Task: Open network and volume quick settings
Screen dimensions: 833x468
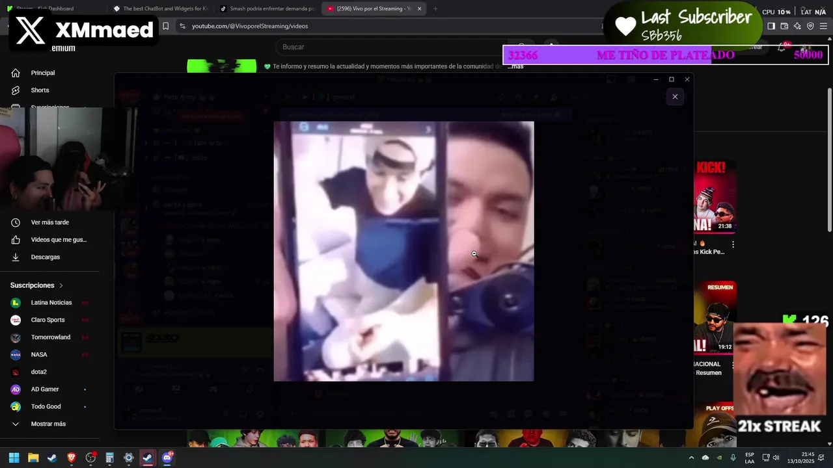Action: (771, 458)
